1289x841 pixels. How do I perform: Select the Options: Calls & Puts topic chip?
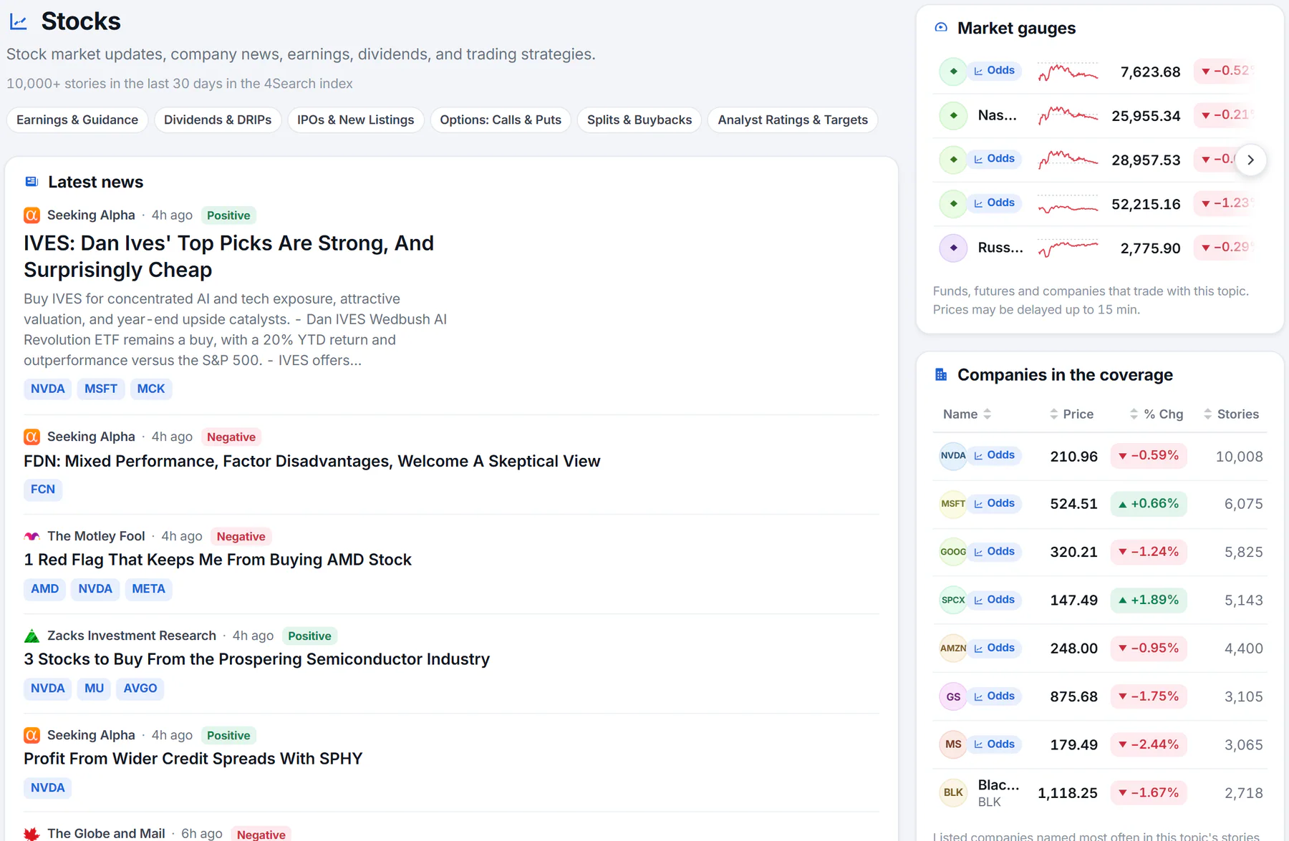(x=501, y=120)
